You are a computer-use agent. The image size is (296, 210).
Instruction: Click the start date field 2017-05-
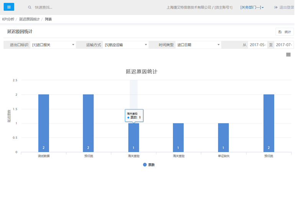[258, 45]
